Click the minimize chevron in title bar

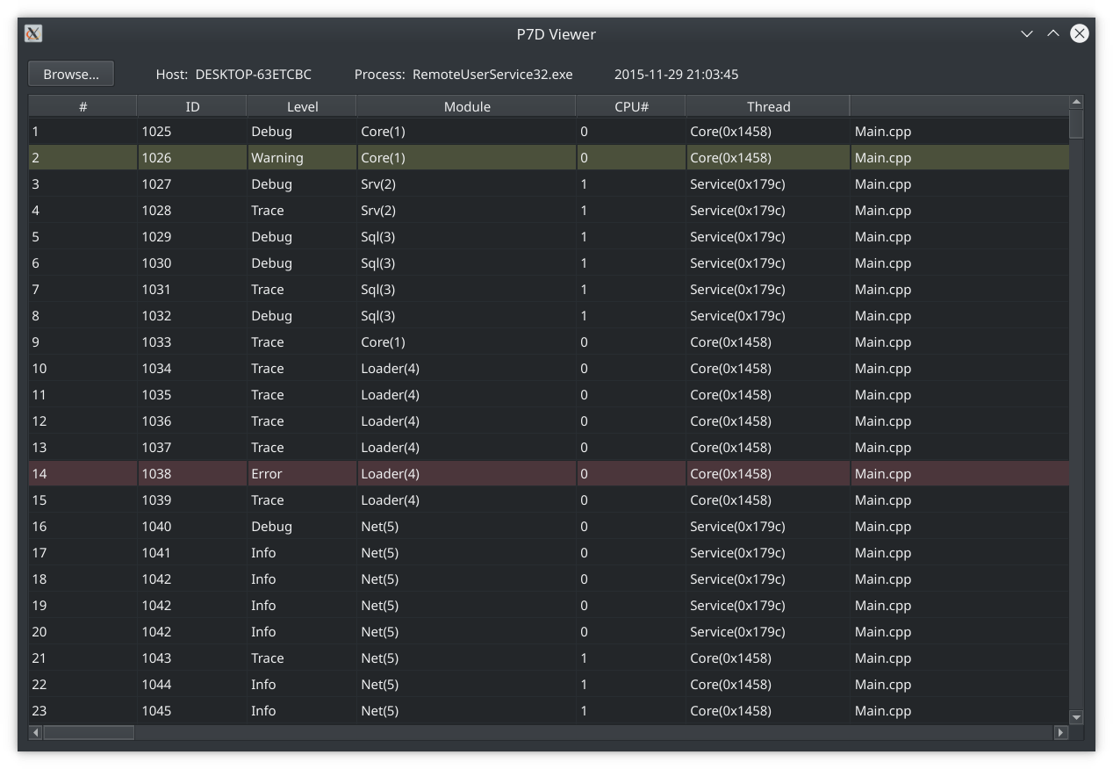[x=1027, y=33]
